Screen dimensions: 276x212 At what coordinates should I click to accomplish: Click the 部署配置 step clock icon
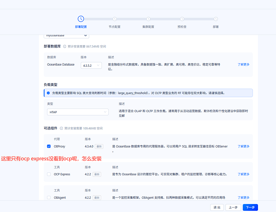[x=81, y=19]
